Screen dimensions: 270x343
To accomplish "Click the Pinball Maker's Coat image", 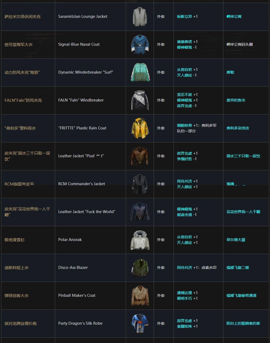I will pyautogui.click(x=140, y=296).
